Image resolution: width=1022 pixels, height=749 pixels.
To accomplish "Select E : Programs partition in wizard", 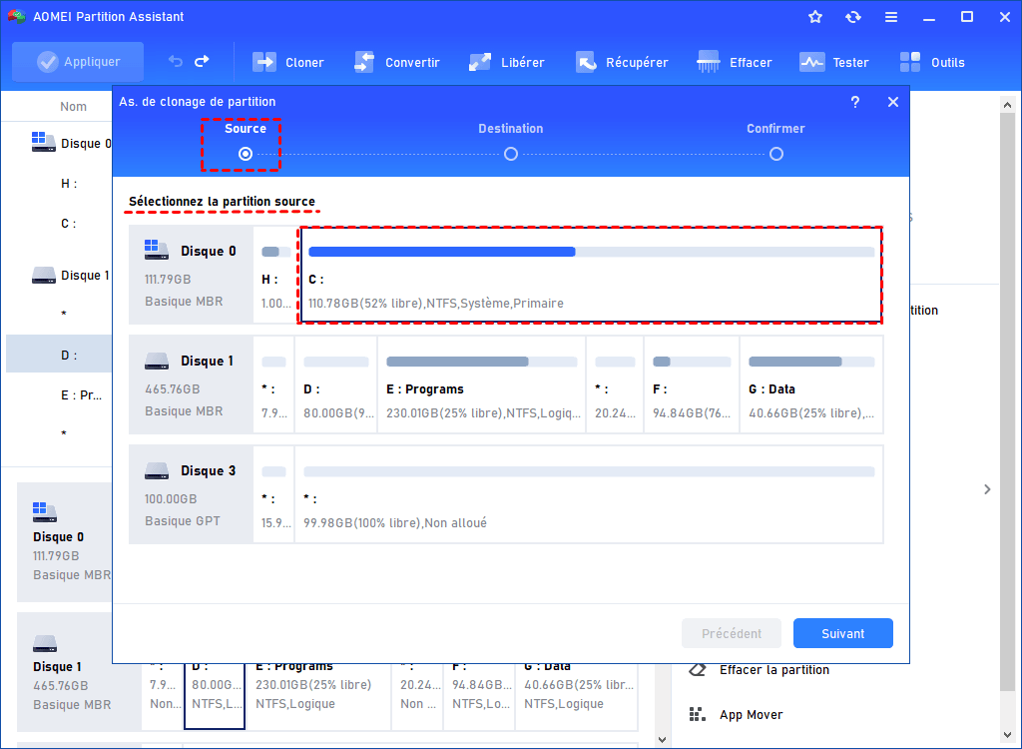I will pos(482,384).
